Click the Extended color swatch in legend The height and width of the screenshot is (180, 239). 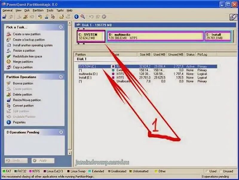90,171
